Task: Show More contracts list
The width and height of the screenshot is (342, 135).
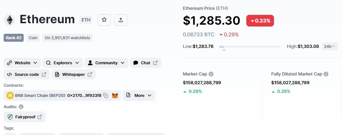Action: point(139,95)
